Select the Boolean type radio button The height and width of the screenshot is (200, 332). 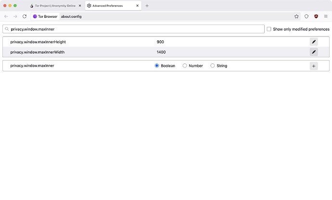(x=157, y=65)
